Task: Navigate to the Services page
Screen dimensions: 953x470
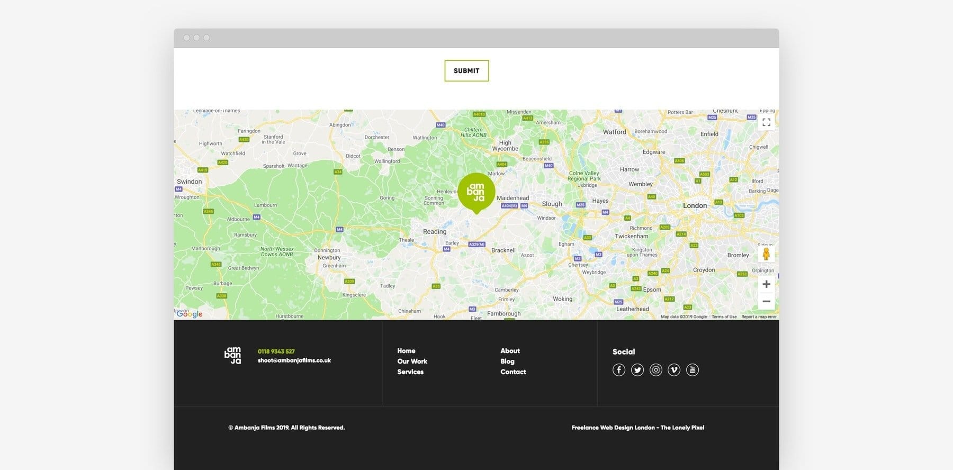Action: click(410, 372)
